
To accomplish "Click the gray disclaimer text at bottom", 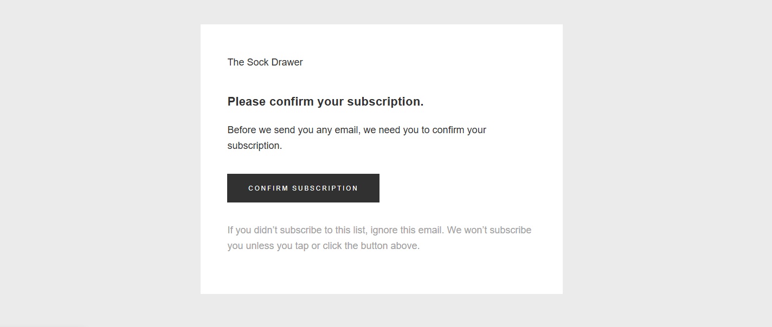I will click(x=379, y=237).
